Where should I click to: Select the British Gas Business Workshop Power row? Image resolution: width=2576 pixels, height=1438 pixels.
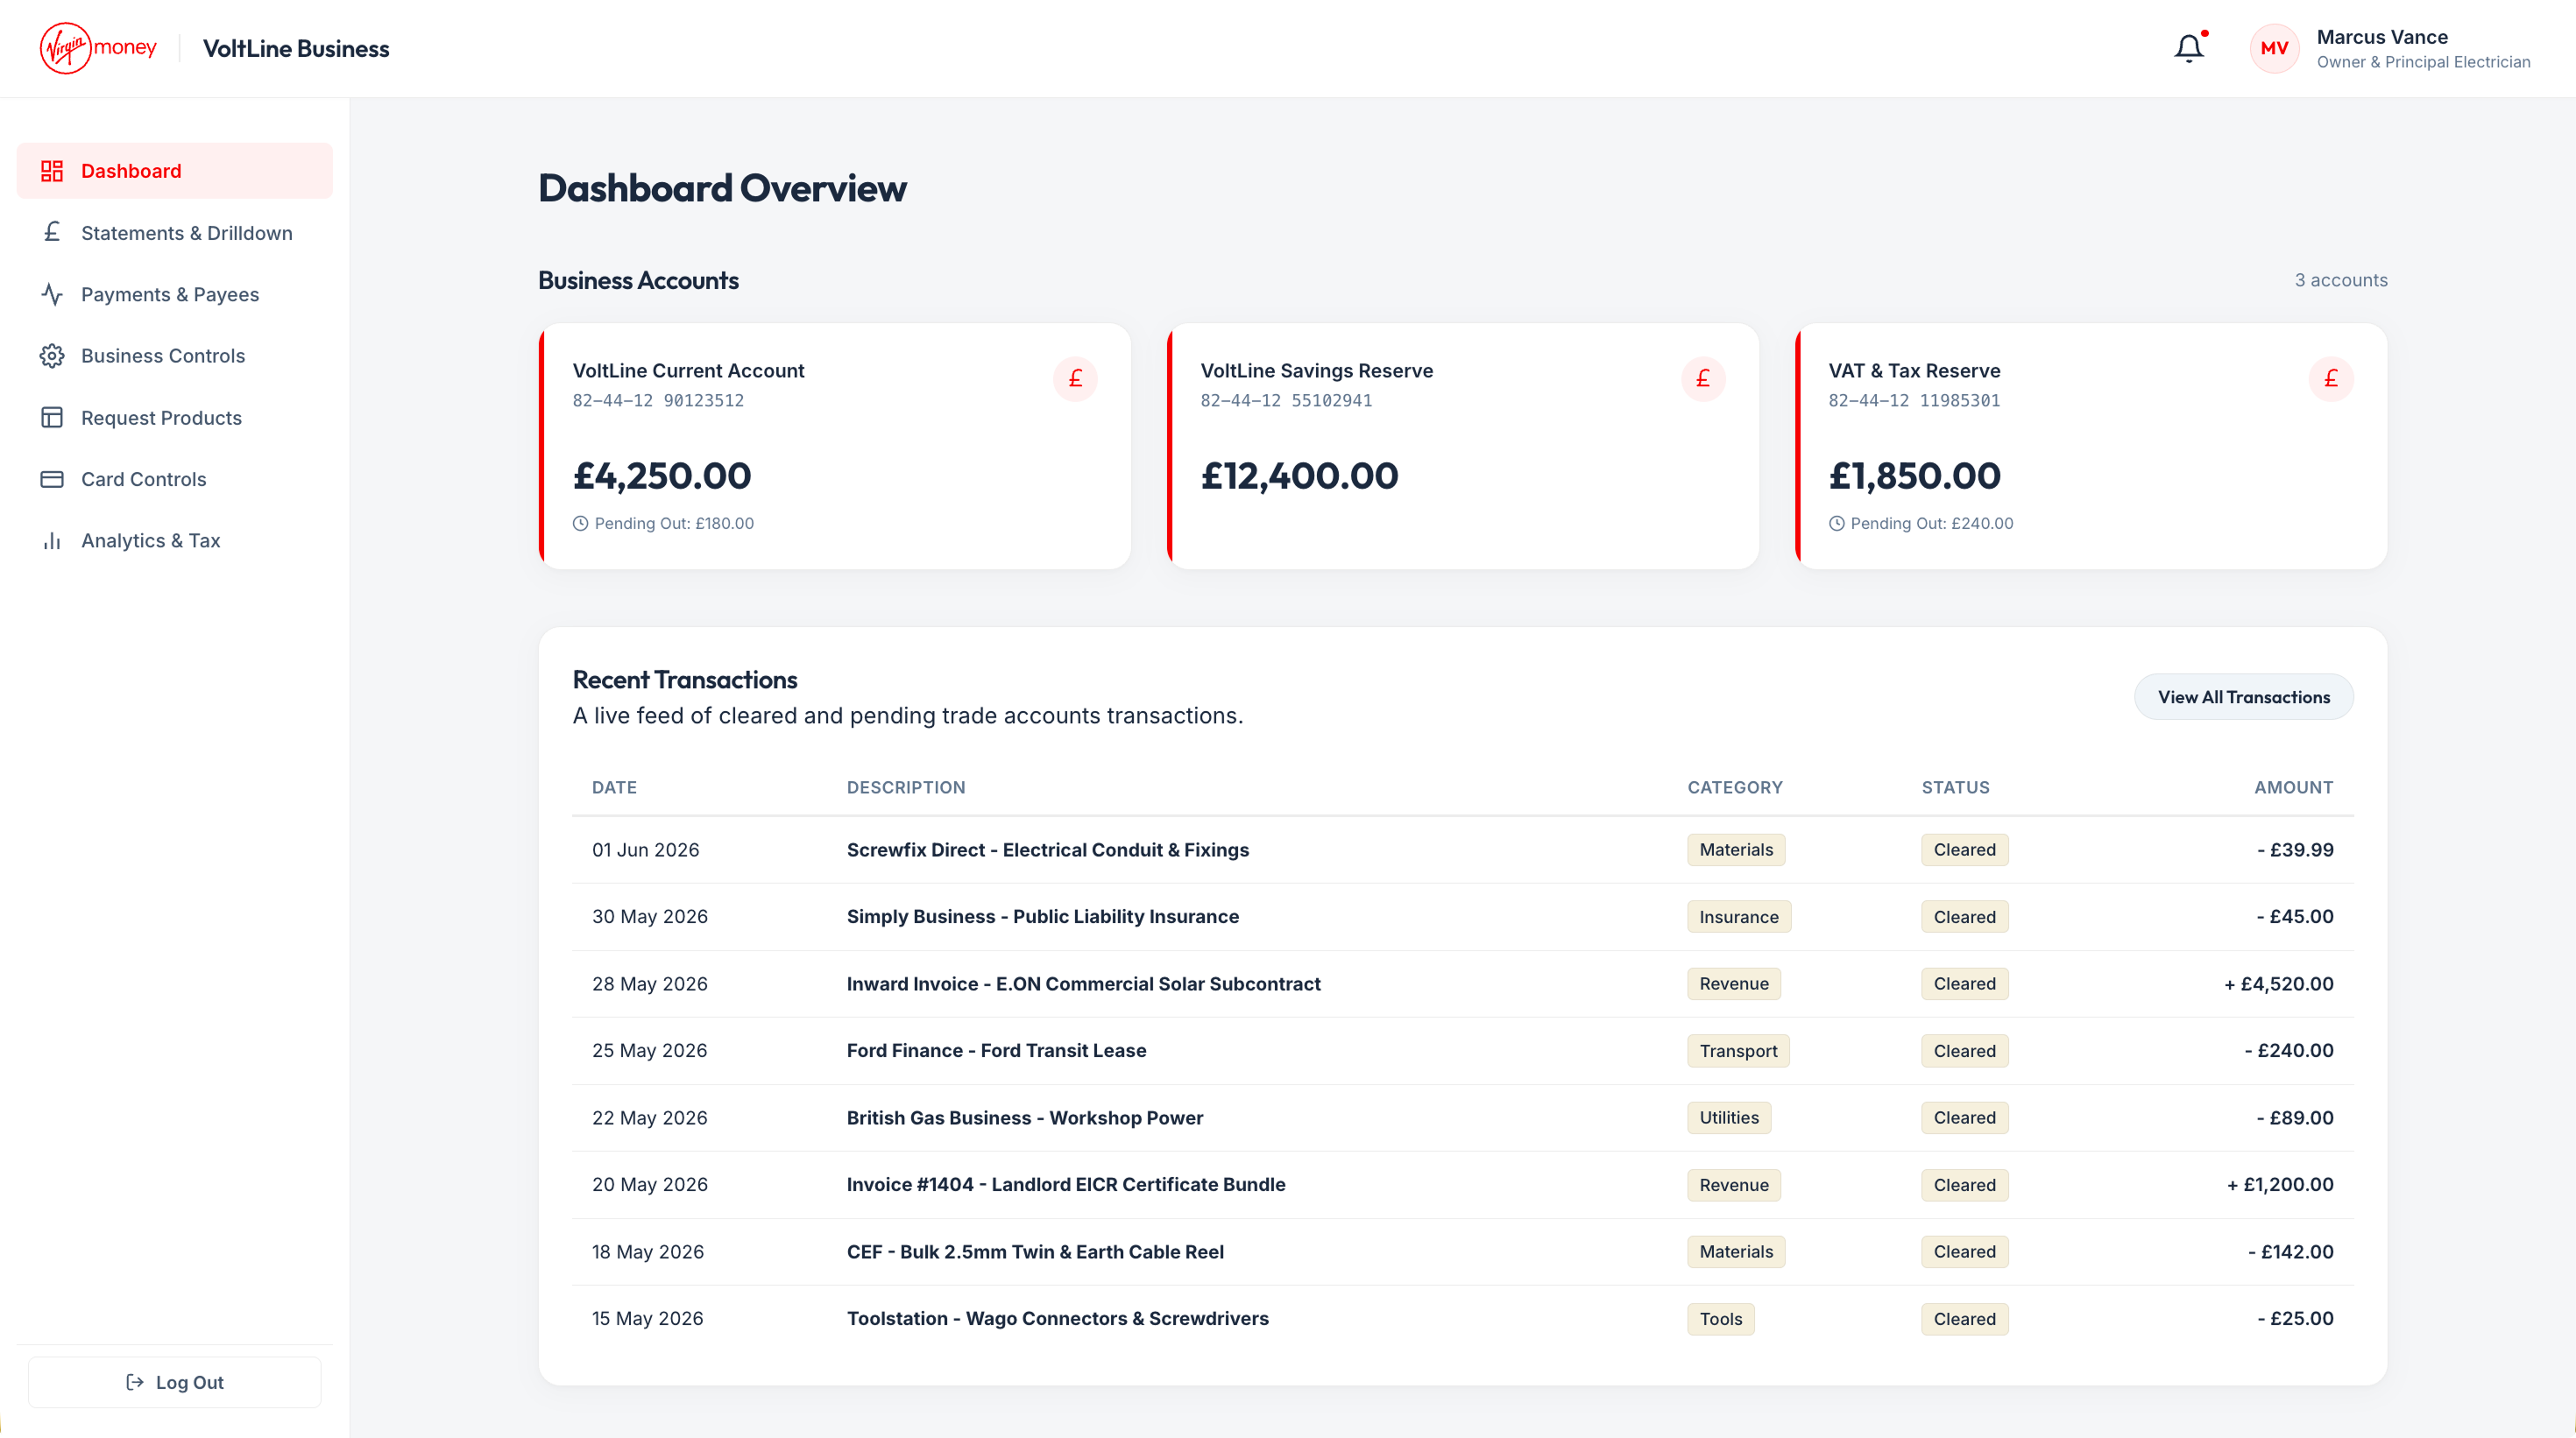pos(1463,1117)
